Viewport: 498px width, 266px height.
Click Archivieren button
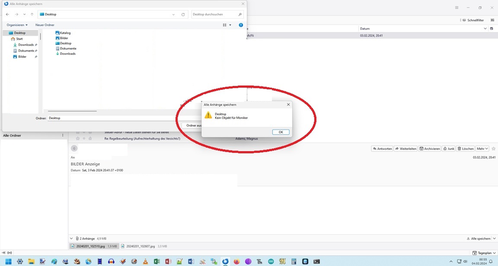pos(429,149)
